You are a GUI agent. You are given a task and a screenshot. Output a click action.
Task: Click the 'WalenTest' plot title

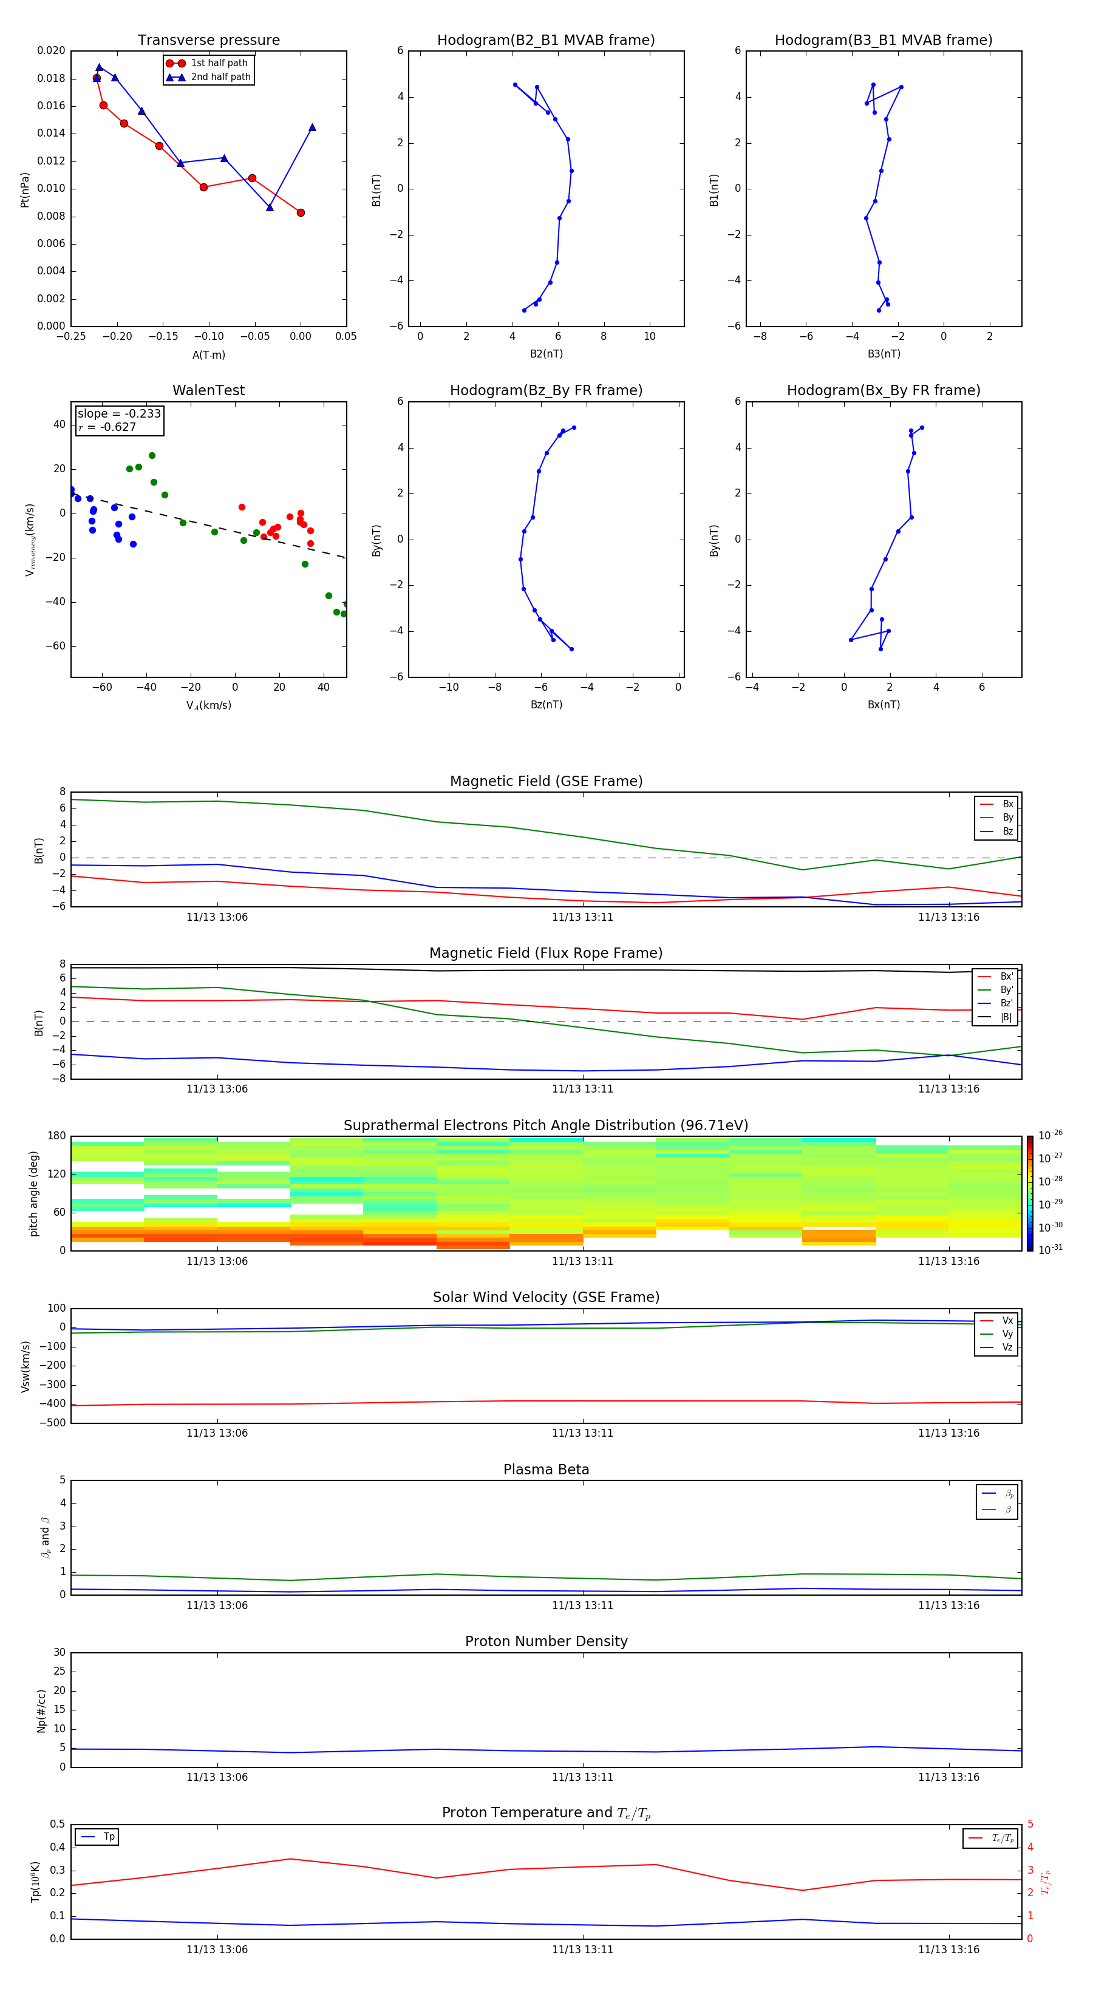208,390
